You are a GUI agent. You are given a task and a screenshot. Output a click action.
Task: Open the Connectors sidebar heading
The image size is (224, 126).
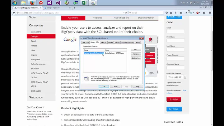coord(36,25)
